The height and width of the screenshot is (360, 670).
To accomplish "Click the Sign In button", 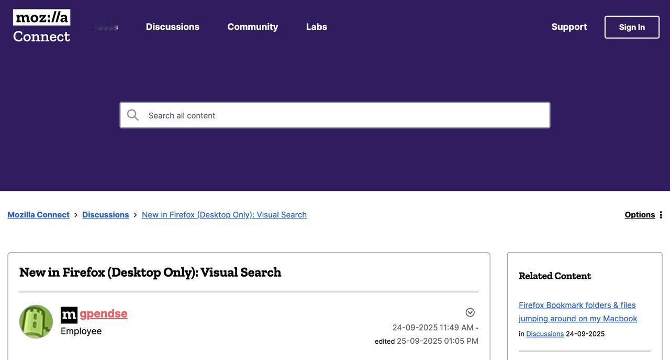I will [x=632, y=27].
